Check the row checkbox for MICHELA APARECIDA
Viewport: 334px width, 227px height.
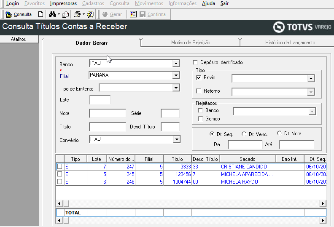coord(60,174)
